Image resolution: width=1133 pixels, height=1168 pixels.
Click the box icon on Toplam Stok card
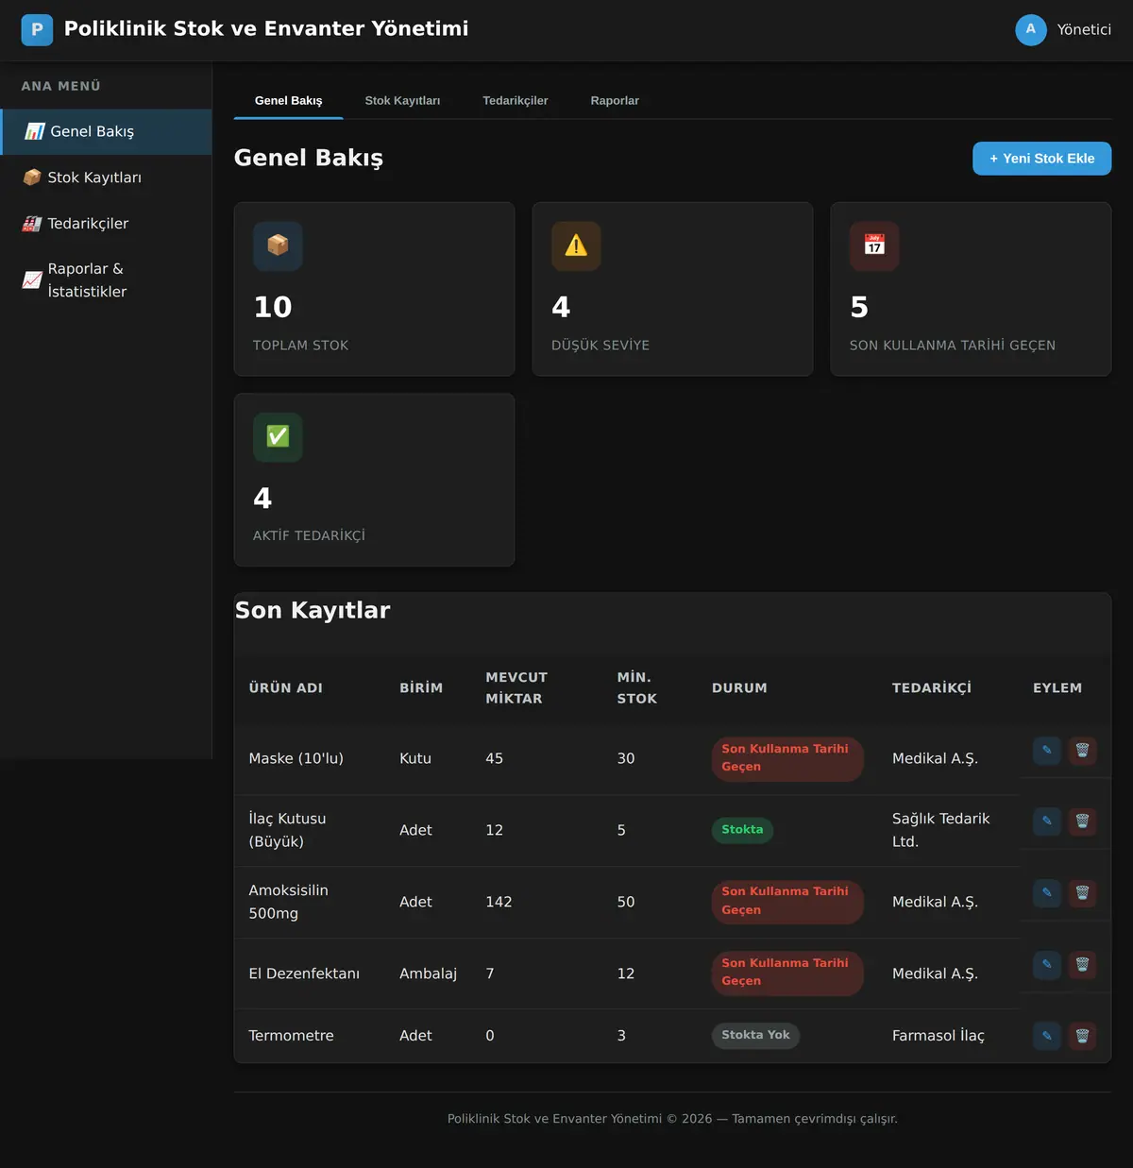(278, 245)
